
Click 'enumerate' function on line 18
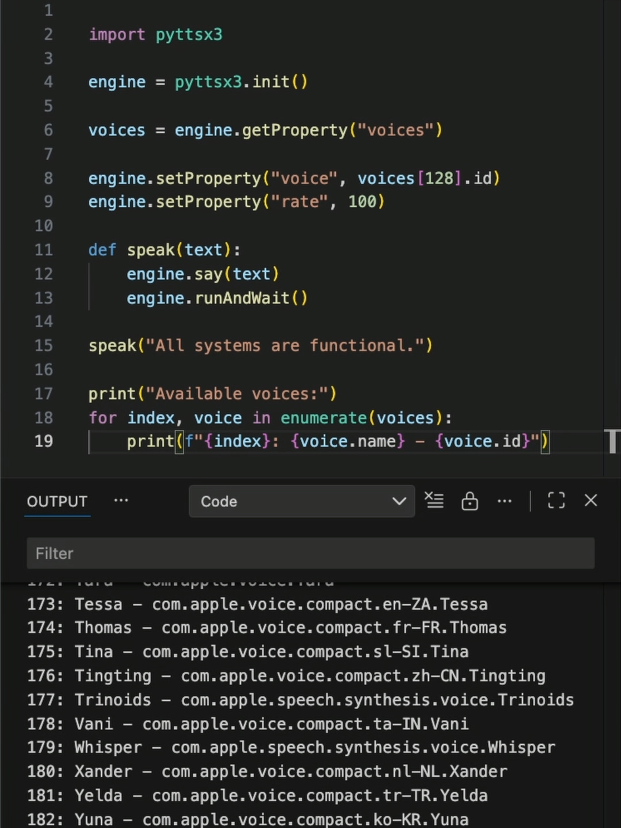coord(324,418)
